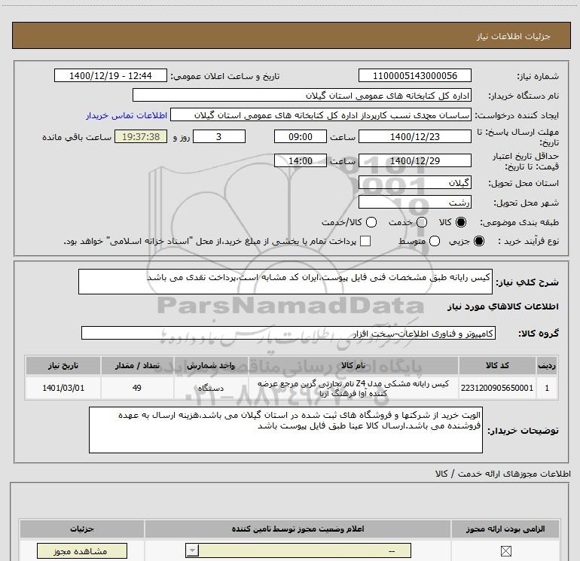Click the general need description text box
The width and height of the screenshot is (580, 561).
(285, 282)
